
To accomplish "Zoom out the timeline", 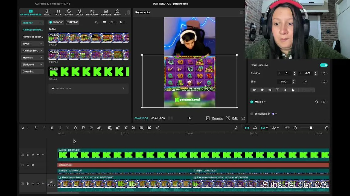I will tap(295, 128).
